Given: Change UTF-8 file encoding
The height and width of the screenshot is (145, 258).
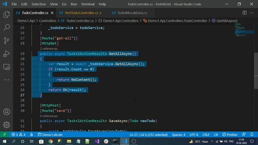Looking at the screenshot, I should point(193,135).
